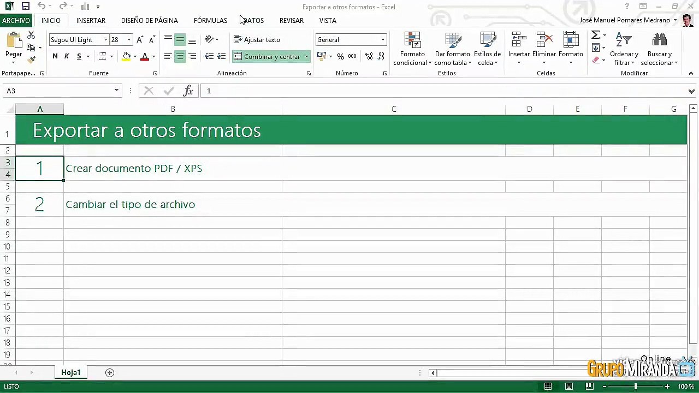Pick the yellow fill color bucket
Image resolution: width=699 pixels, height=393 pixels.
pos(127,56)
